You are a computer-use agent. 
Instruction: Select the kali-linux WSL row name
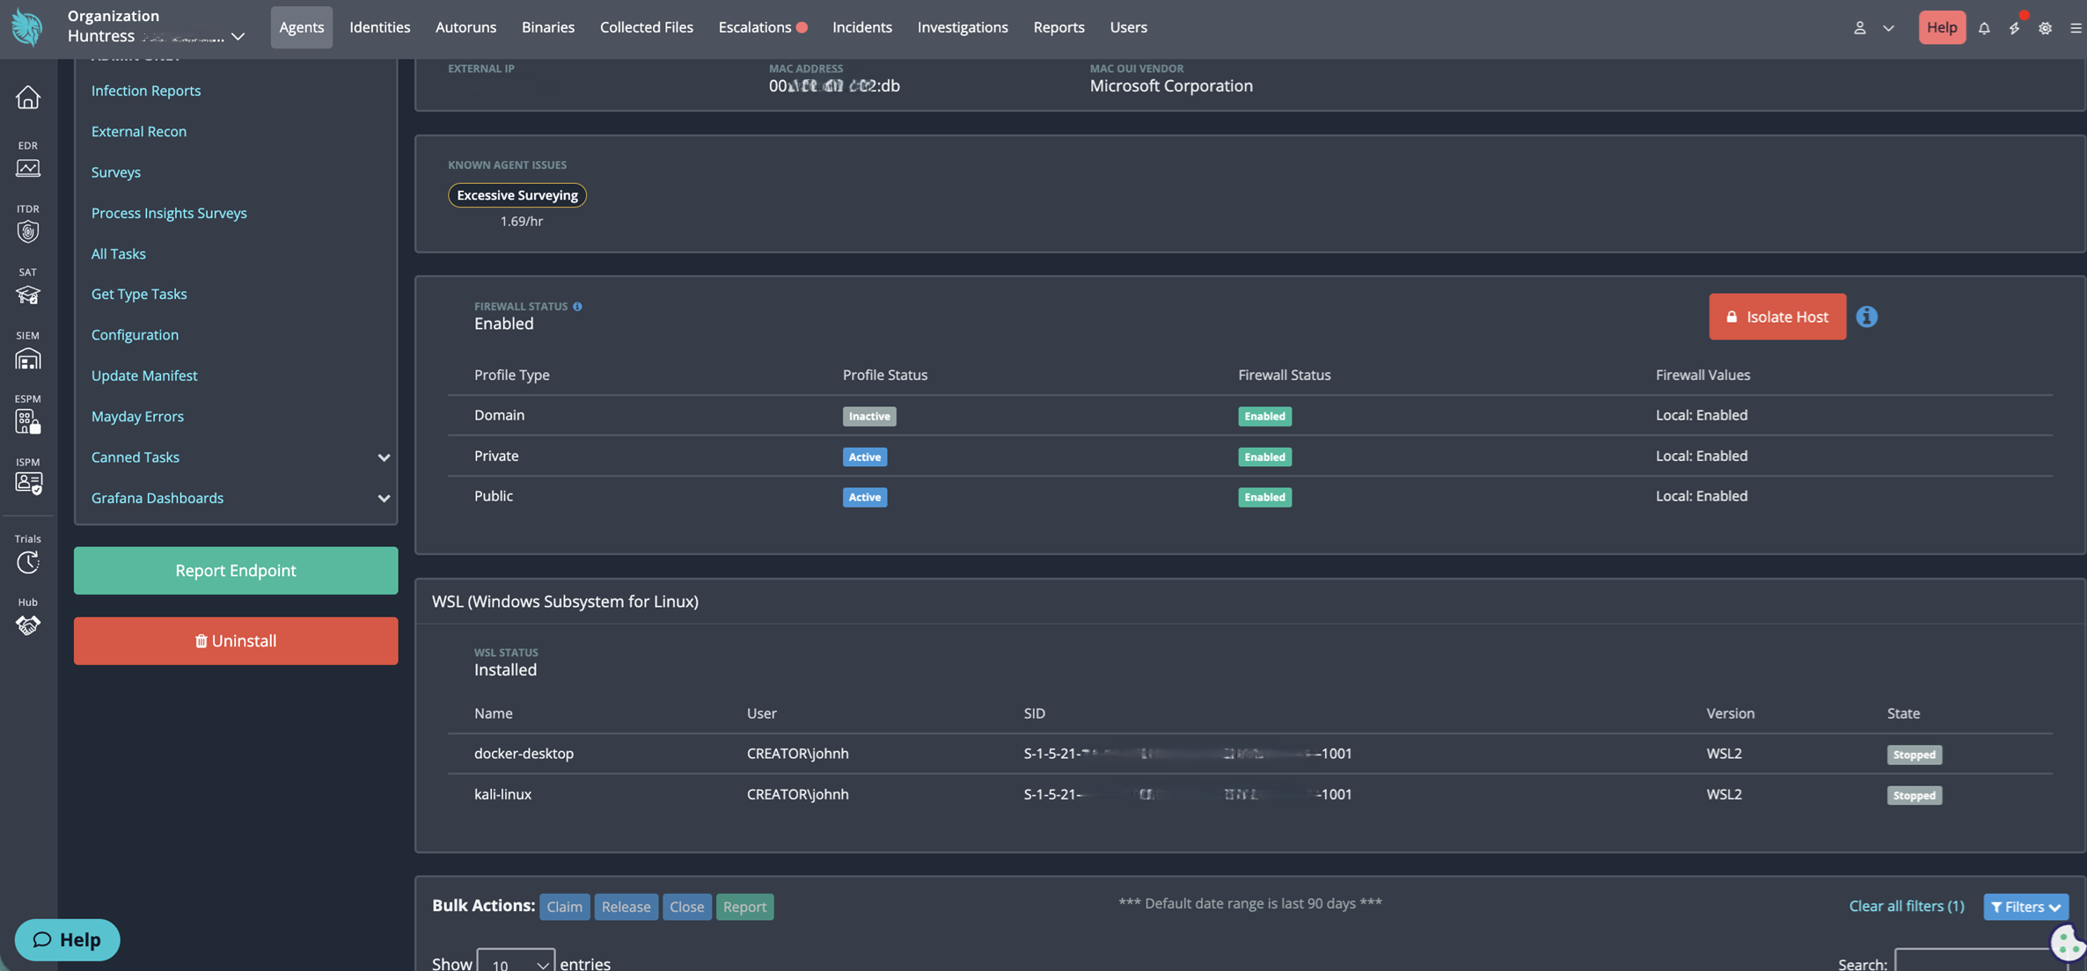click(502, 794)
